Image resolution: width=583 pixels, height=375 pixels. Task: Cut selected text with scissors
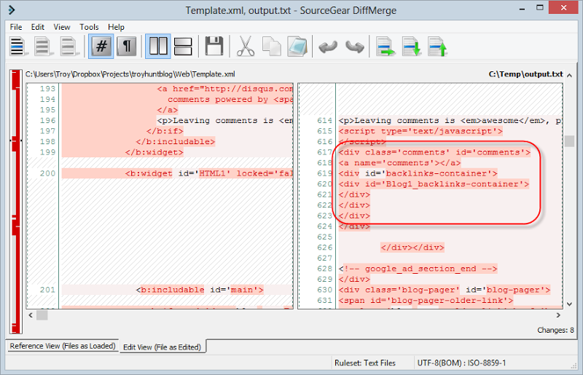coord(246,47)
